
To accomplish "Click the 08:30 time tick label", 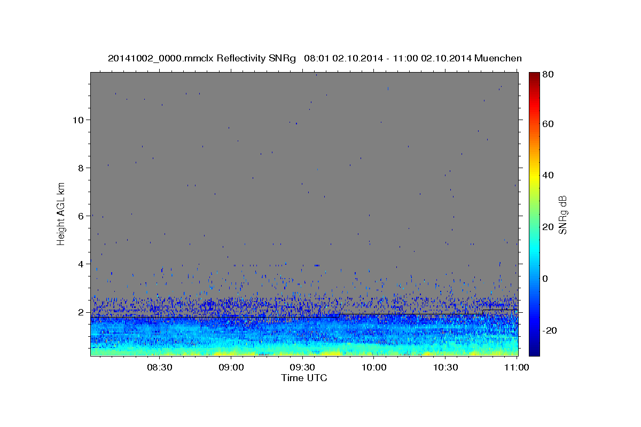I will point(159,367).
